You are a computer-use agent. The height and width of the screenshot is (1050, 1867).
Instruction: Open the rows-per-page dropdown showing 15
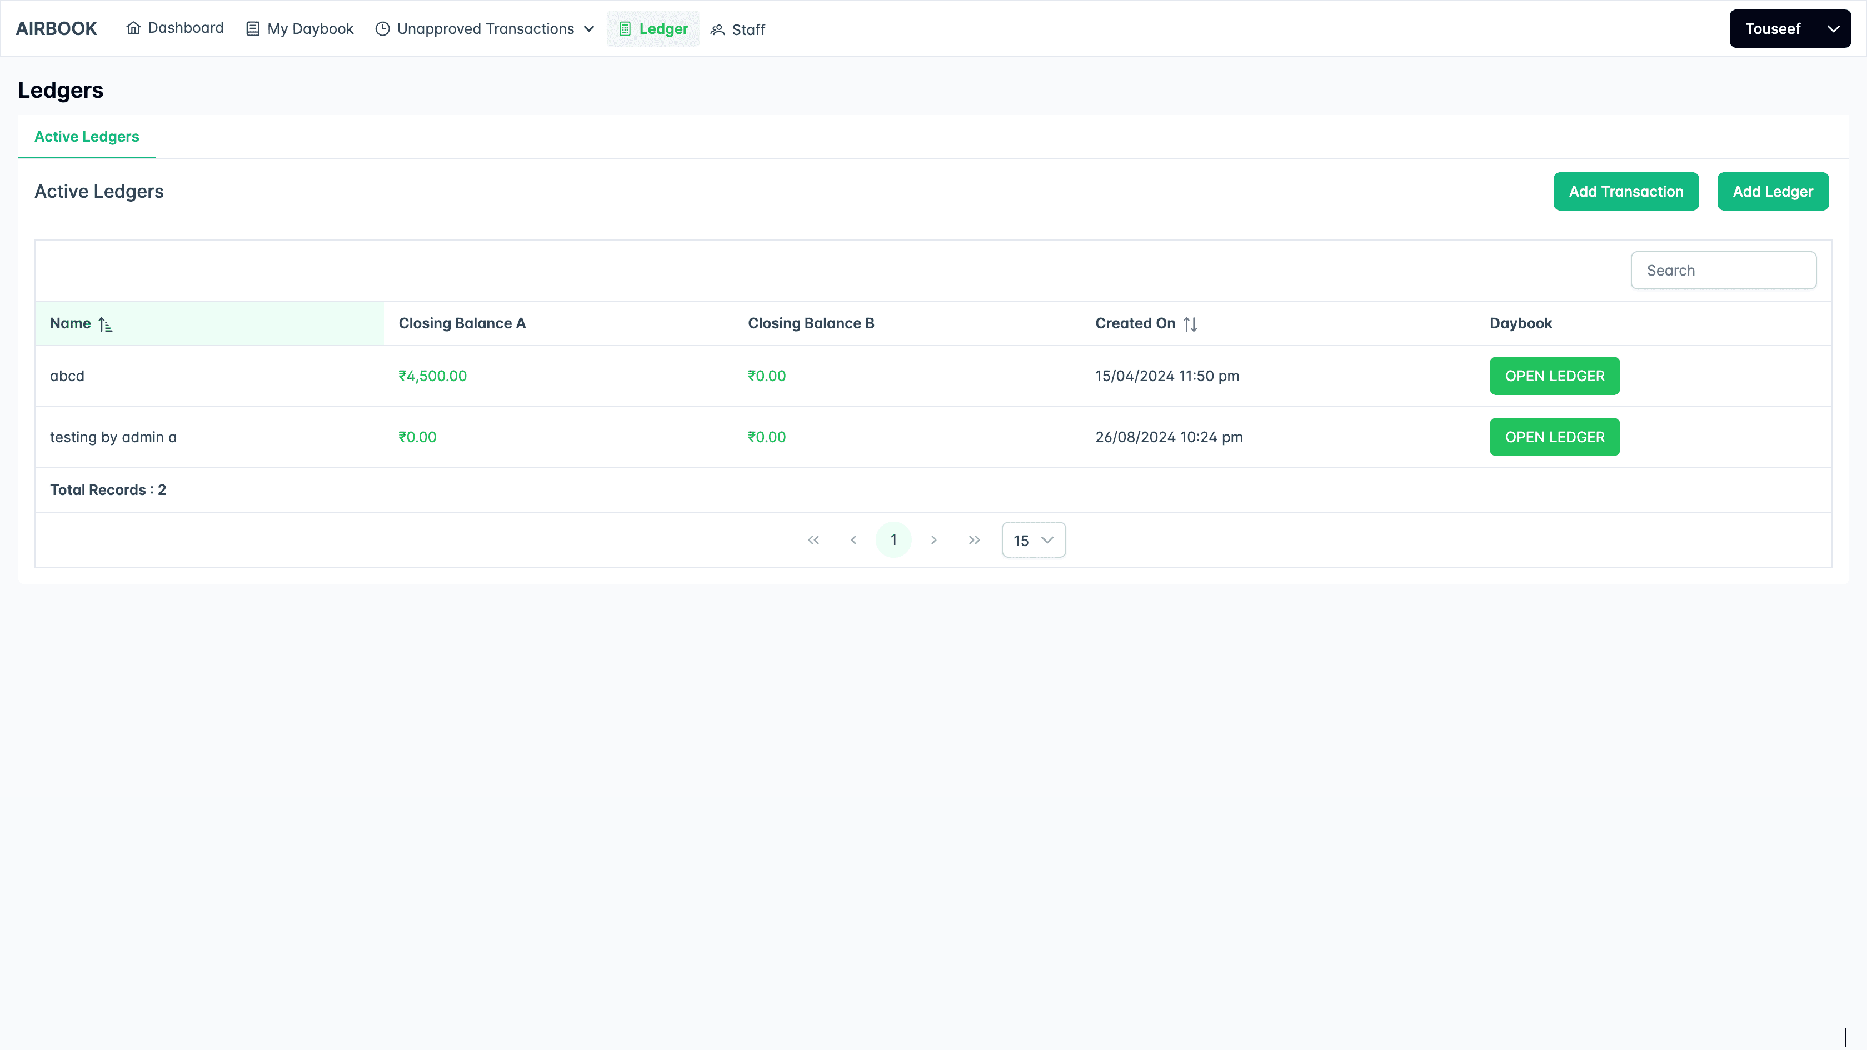pos(1033,540)
